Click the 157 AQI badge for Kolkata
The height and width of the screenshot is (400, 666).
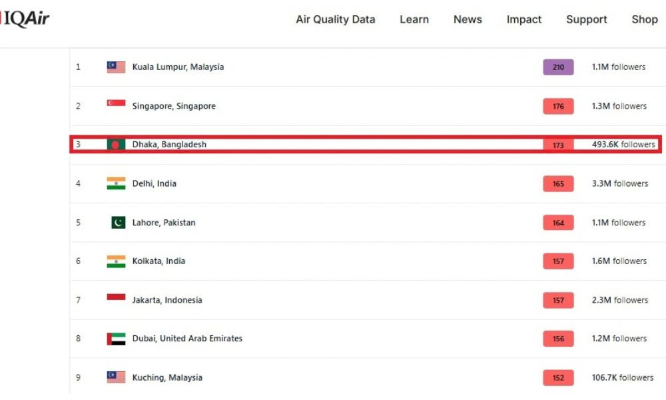[x=558, y=261]
